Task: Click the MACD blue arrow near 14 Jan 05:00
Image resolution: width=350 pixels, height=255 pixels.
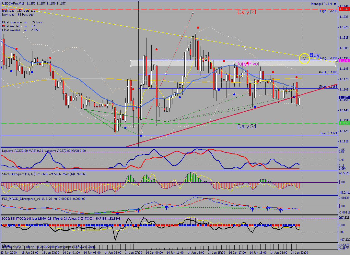Action: coord(117,213)
